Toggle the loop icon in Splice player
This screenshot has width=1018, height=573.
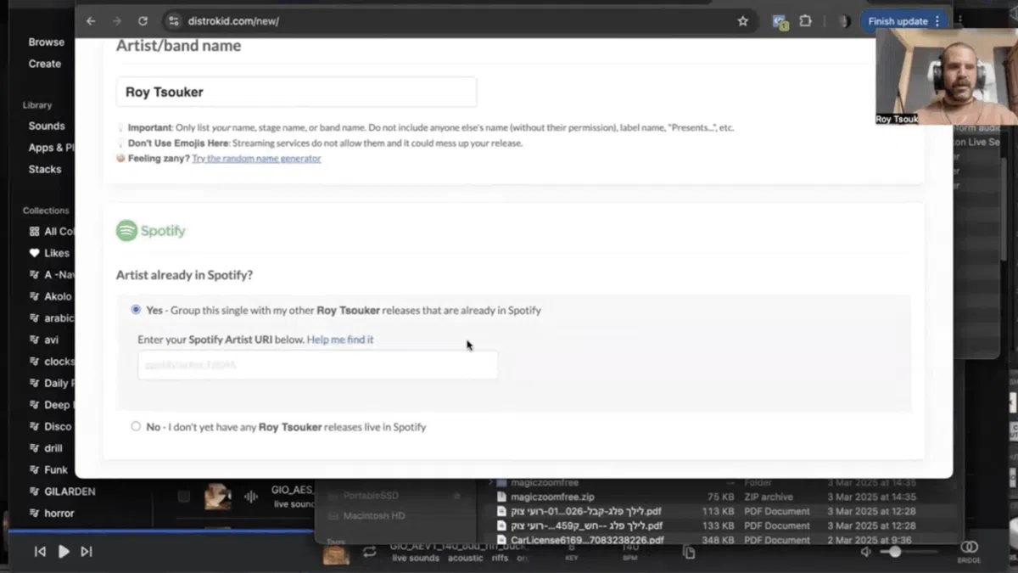(x=369, y=552)
